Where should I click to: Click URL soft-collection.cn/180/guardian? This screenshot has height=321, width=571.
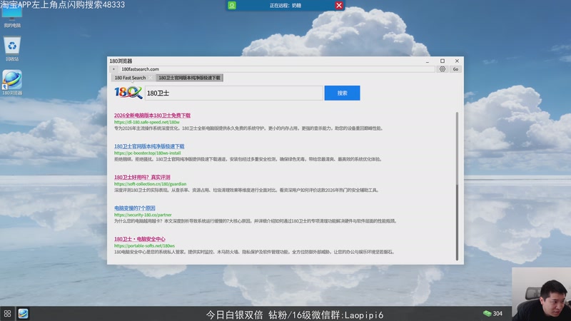150,184
